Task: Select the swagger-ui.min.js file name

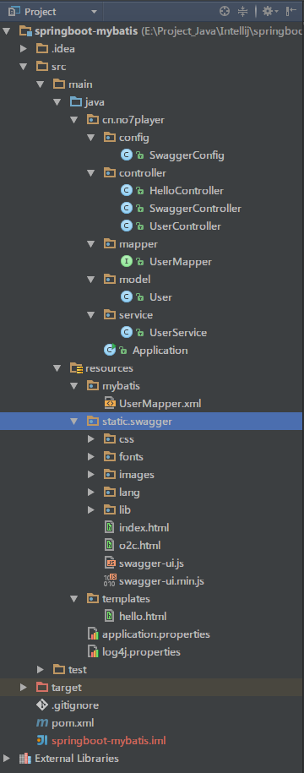Action: 161,581
